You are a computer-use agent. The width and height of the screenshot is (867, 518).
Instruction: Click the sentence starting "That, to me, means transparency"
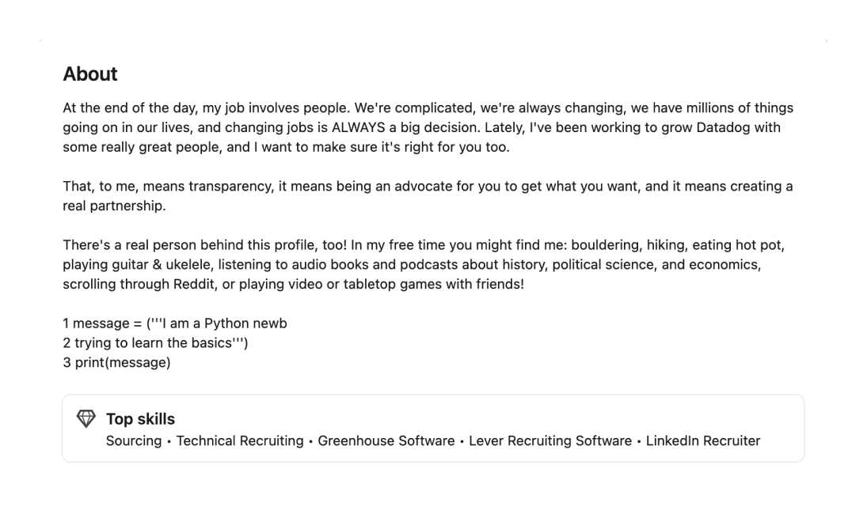(x=238, y=187)
